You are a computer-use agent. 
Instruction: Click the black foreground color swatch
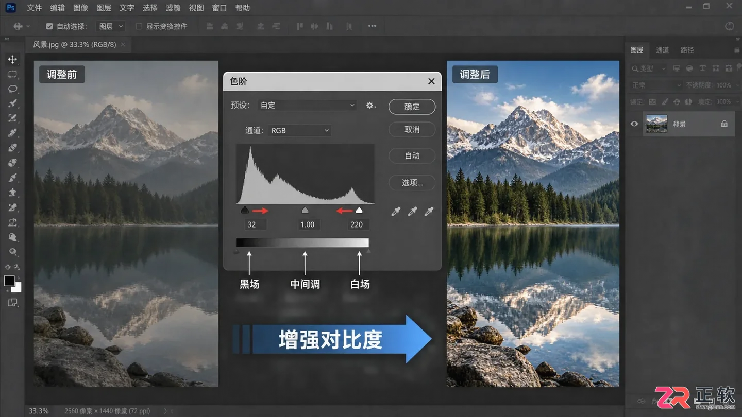click(x=9, y=281)
